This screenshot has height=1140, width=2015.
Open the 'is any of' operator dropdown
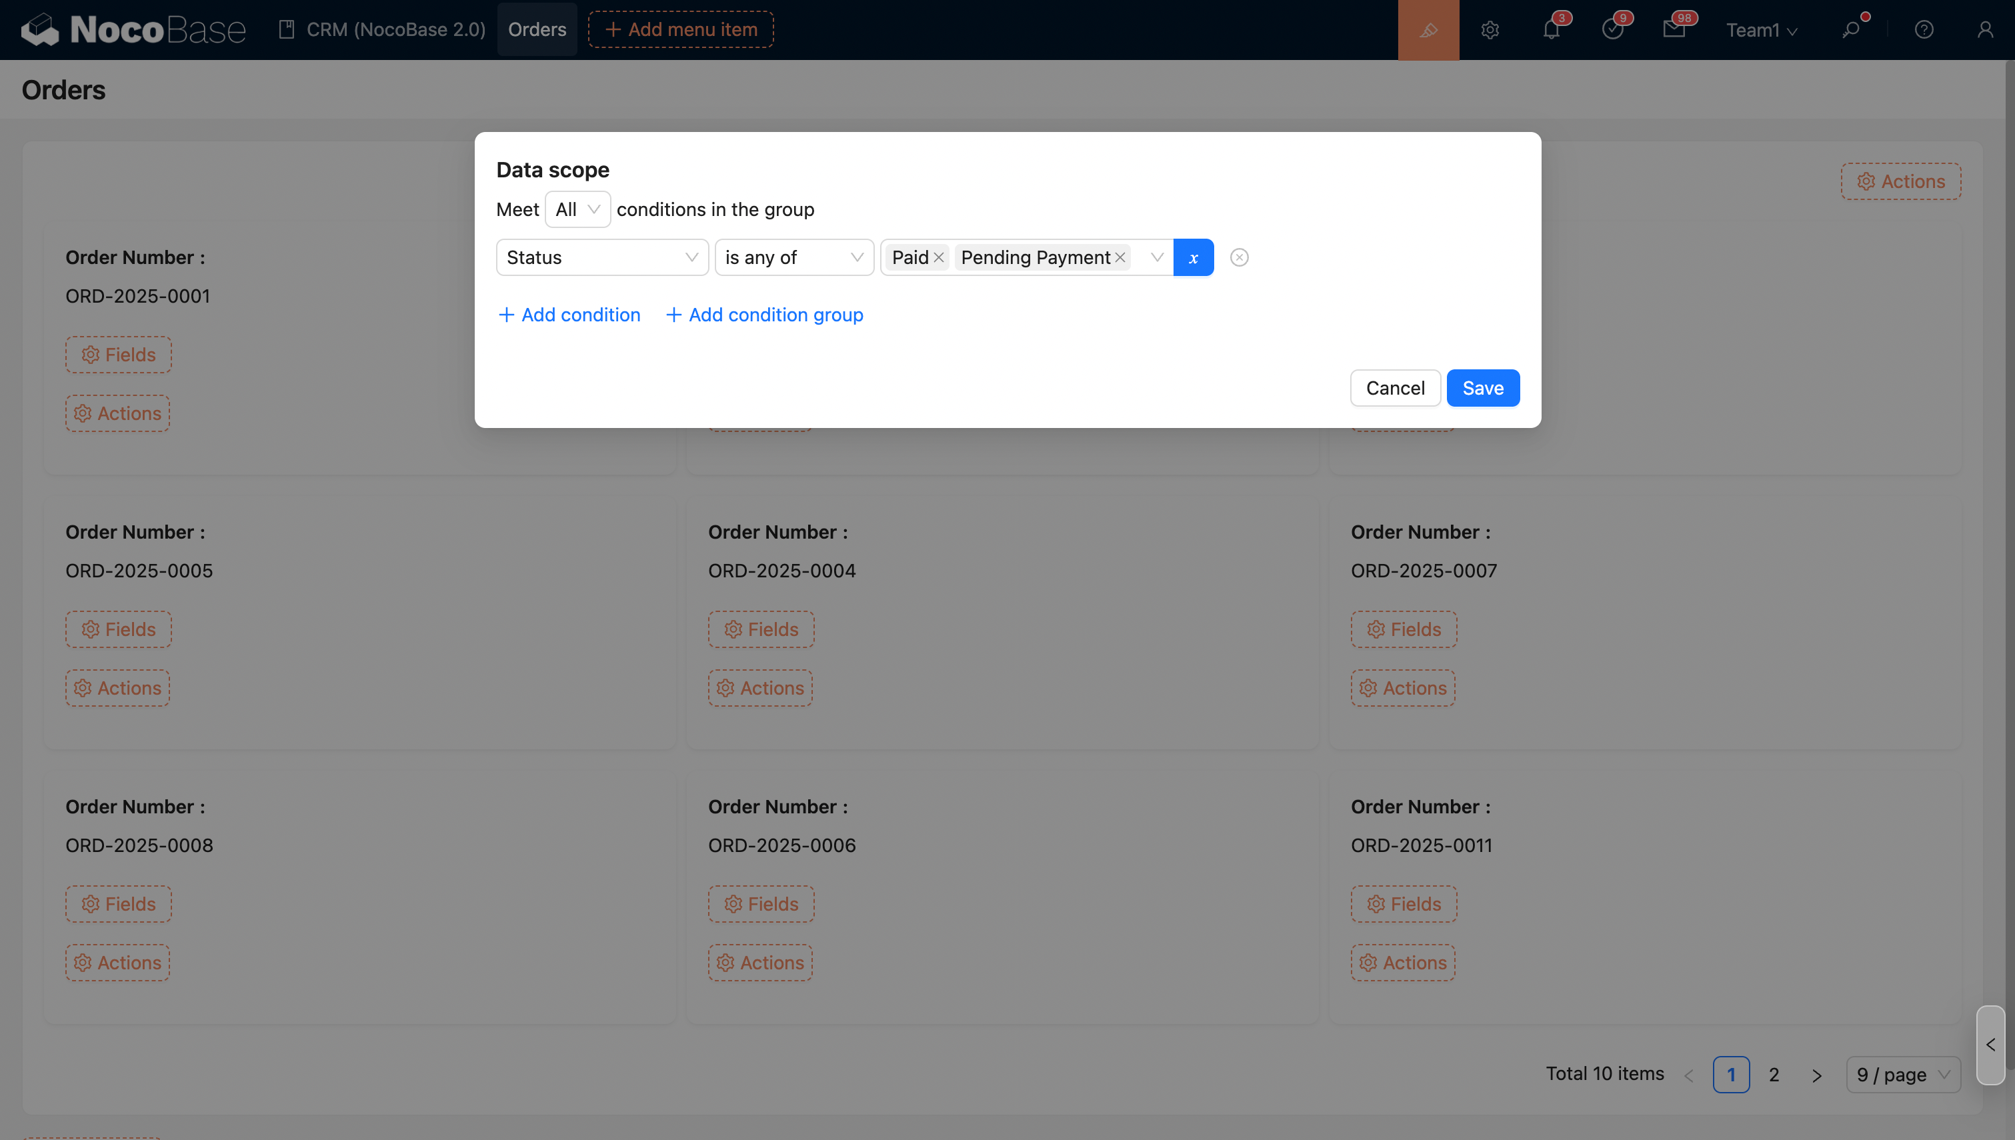(793, 257)
